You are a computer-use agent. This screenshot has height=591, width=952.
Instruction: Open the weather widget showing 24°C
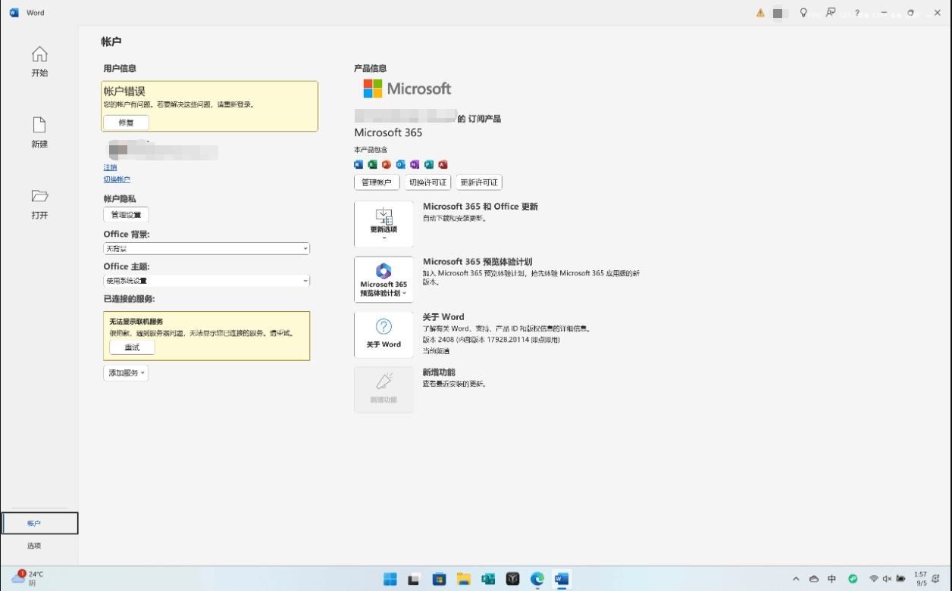(x=27, y=578)
